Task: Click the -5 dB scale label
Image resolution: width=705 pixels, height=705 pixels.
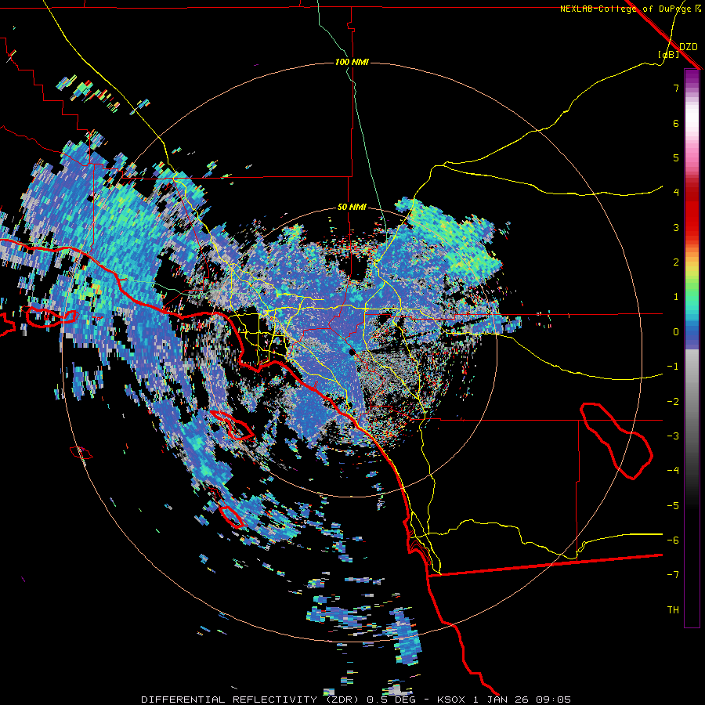Action: tap(673, 505)
